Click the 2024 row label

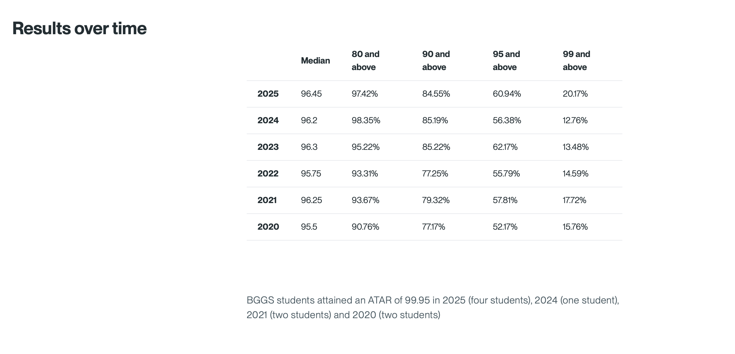(268, 120)
